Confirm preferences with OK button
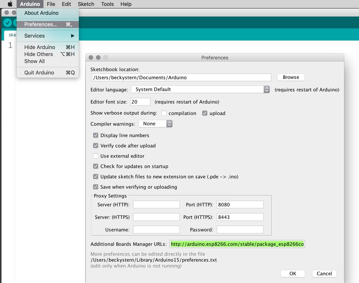359x283 pixels. pyautogui.click(x=293, y=274)
